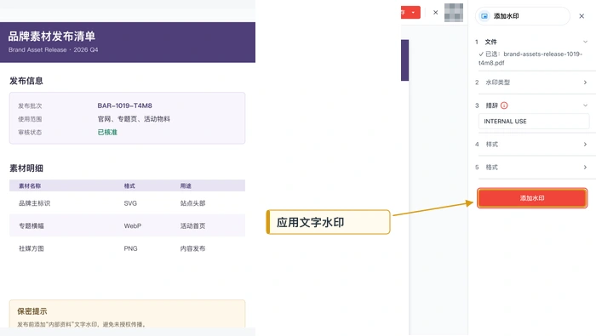This screenshot has height=336, width=596.
Task: Click the 内容发布 cell
Action: 192,248
